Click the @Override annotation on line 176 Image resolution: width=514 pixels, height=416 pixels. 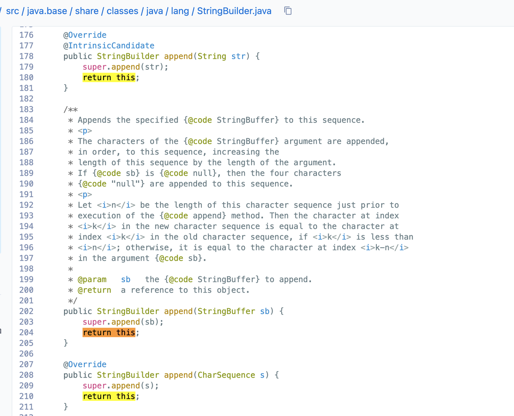85,35
